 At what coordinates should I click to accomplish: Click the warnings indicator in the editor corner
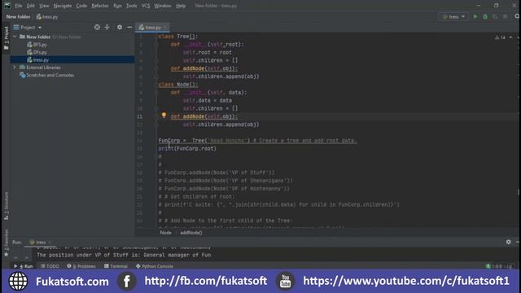pos(500,37)
